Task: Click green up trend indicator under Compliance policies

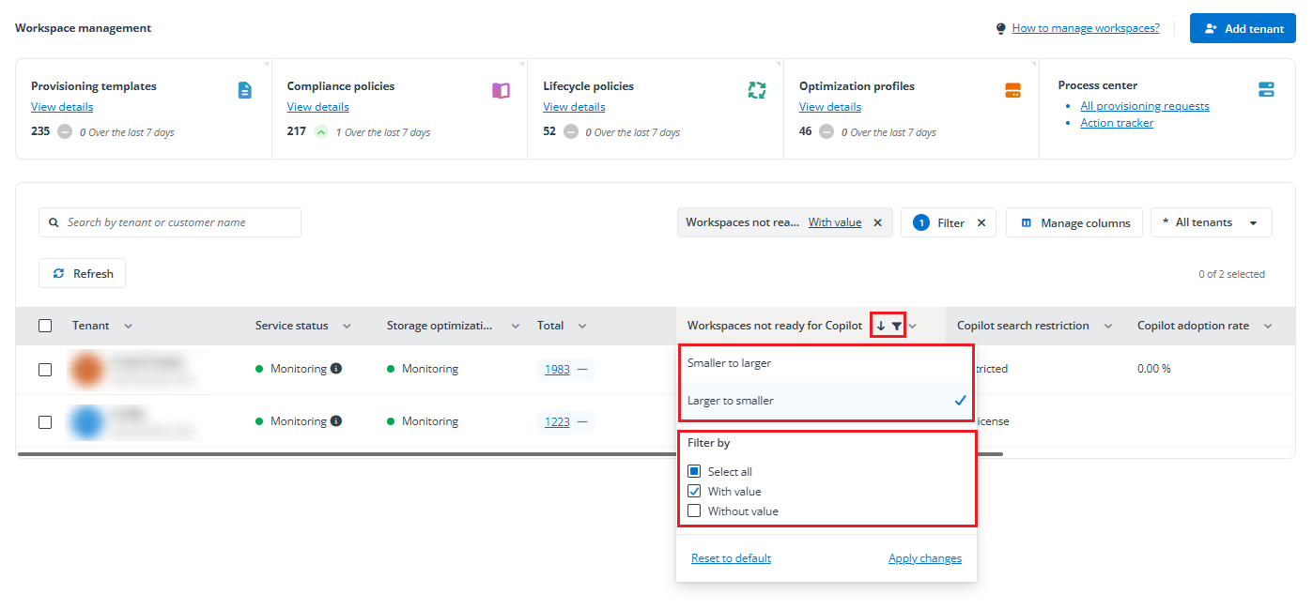Action: point(321,131)
